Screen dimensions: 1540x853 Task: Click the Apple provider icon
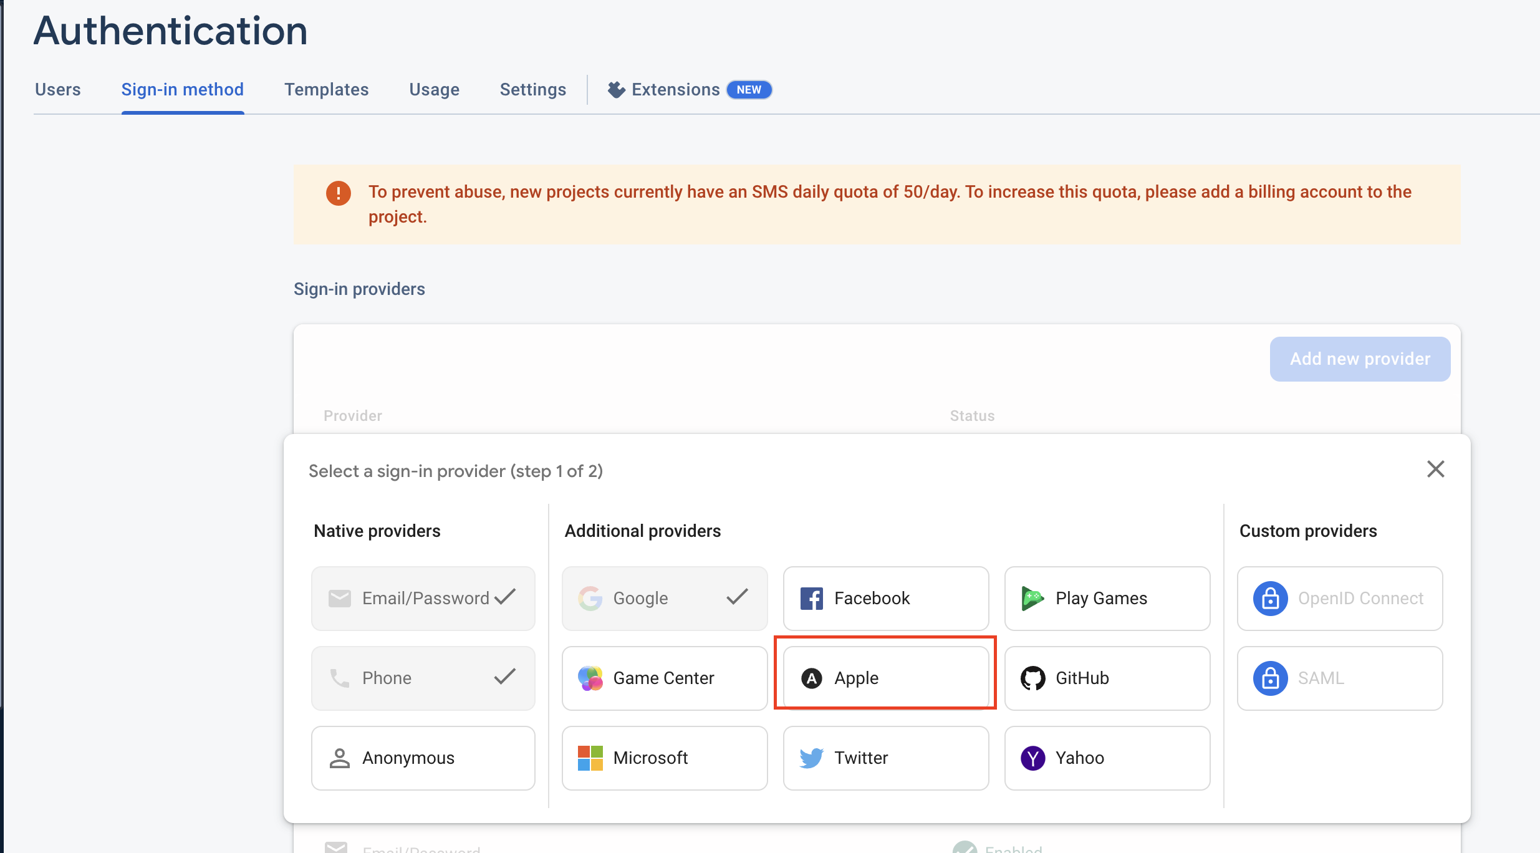coord(811,678)
